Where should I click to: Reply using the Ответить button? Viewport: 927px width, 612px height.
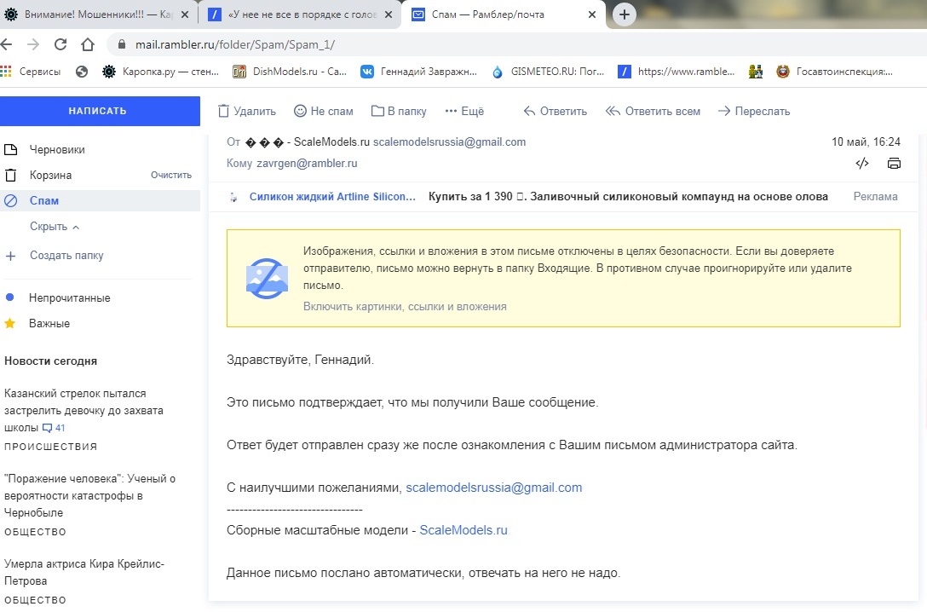(x=555, y=111)
